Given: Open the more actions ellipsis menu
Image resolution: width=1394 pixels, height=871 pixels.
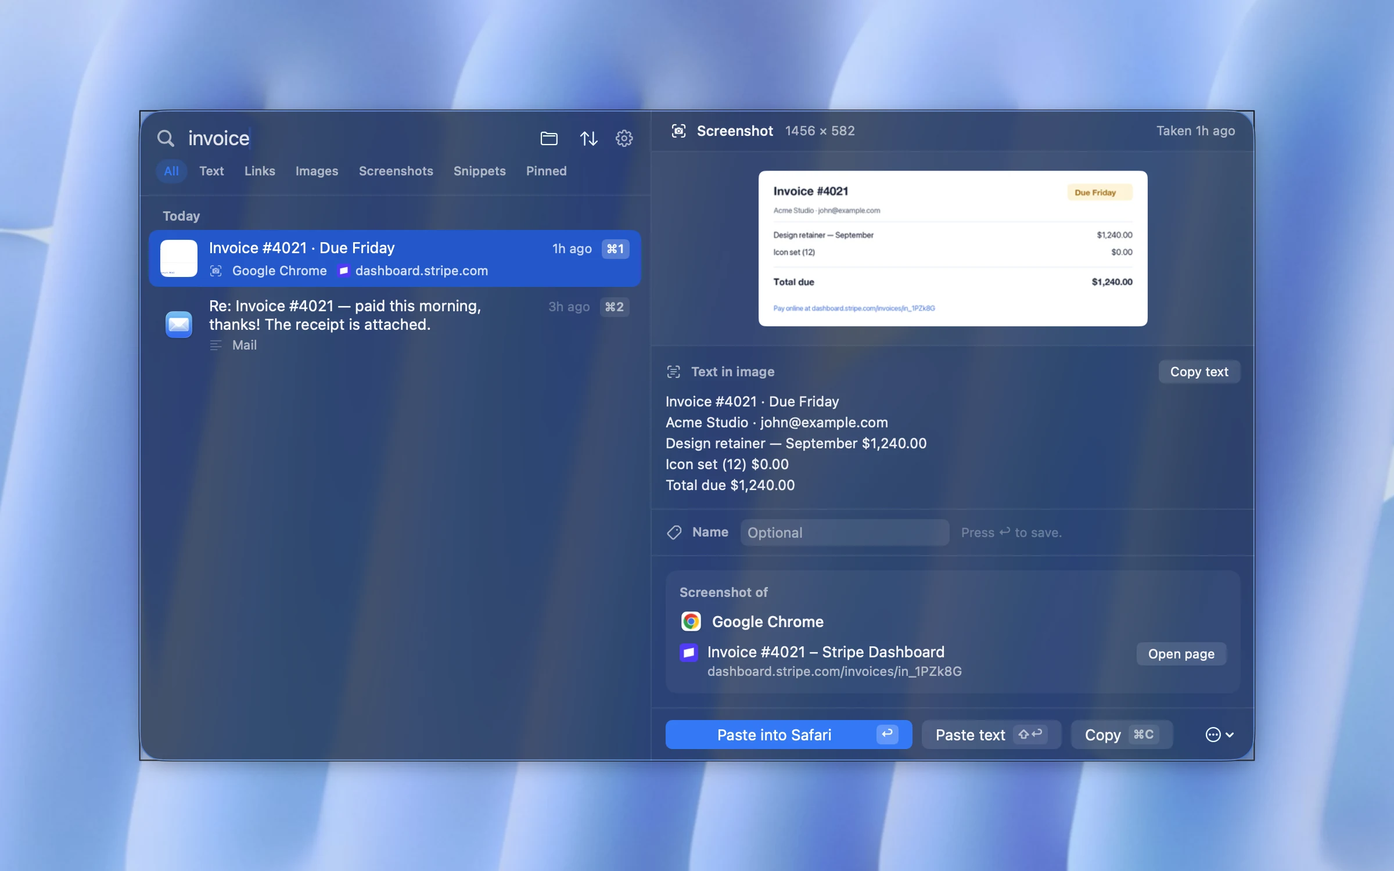Looking at the screenshot, I should pos(1219,735).
